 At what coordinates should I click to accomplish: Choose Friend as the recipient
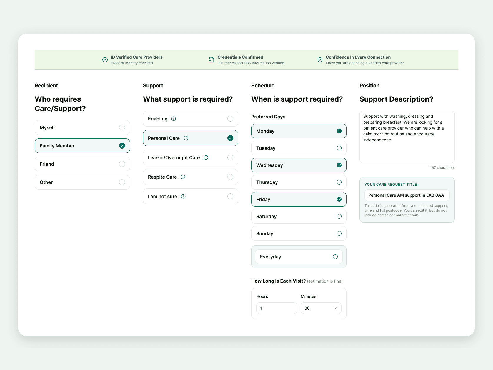point(82,164)
